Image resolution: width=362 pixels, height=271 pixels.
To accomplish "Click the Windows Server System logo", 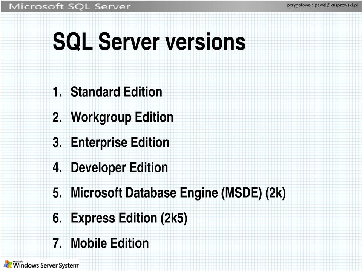I will (41, 265).
